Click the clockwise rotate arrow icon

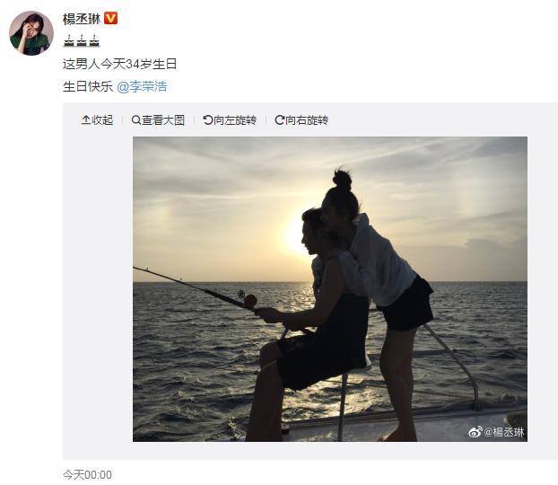pyautogui.click(x=280, y=120)
